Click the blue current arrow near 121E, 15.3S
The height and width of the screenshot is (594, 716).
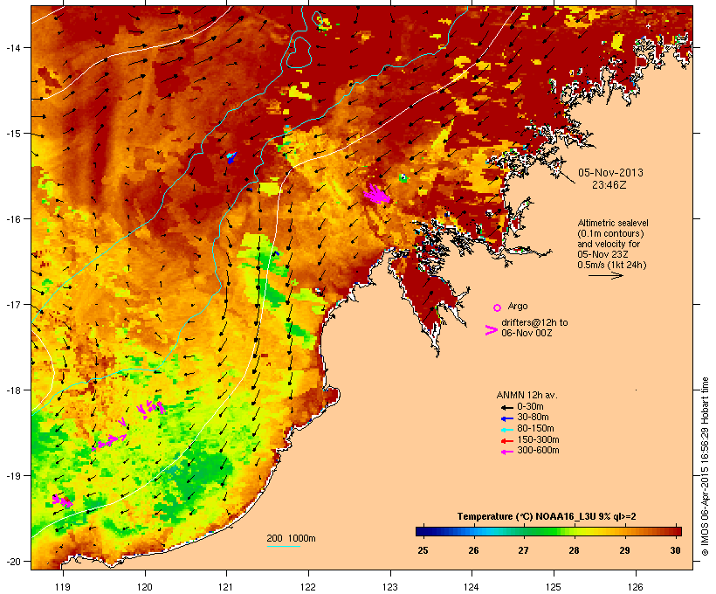point(231,158)
